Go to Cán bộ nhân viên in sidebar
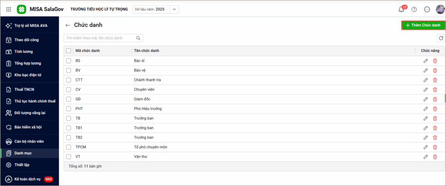Image resolution: width=446 pixels, height=186 pixels. coord(29,142)
